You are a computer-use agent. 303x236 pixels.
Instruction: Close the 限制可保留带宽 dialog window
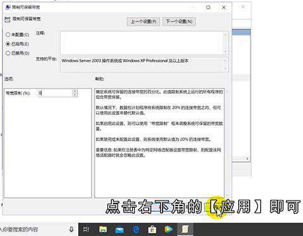224,8
